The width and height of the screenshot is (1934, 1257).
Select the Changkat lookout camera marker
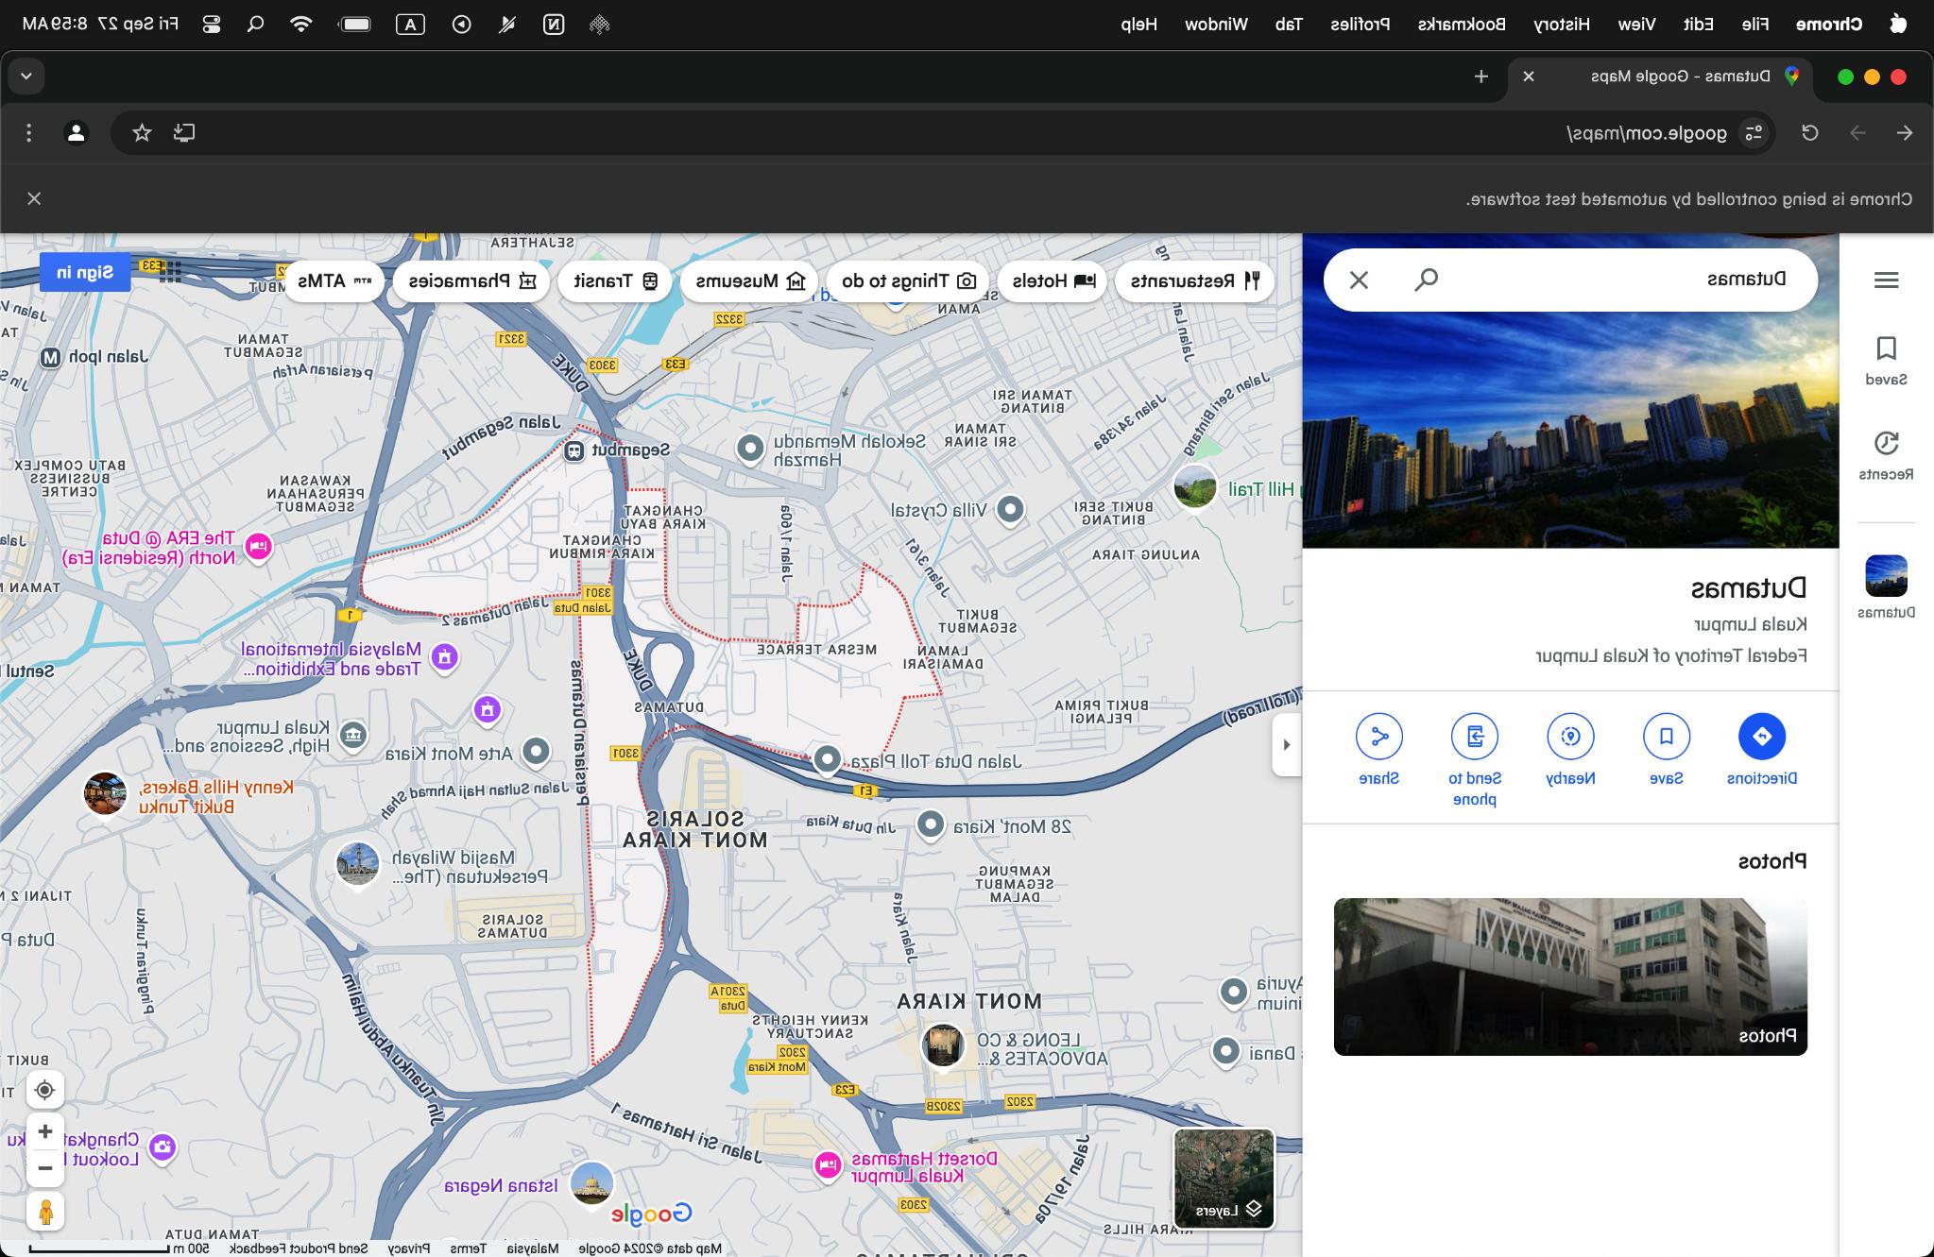click(x=163, y=1147)
